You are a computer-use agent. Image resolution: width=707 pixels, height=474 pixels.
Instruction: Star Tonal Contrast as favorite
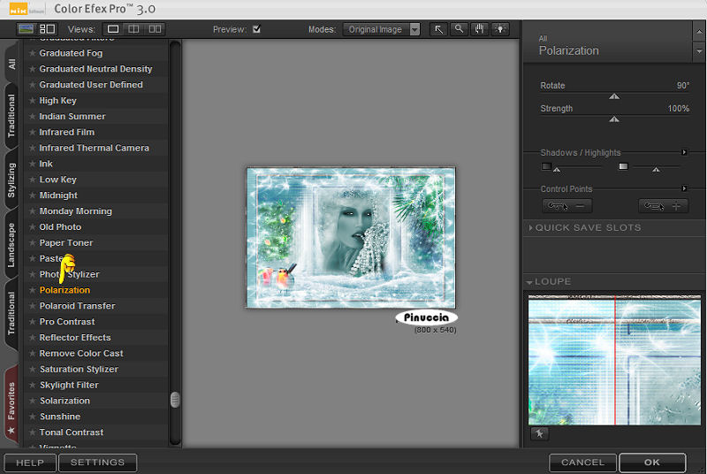tap(33, 432)
